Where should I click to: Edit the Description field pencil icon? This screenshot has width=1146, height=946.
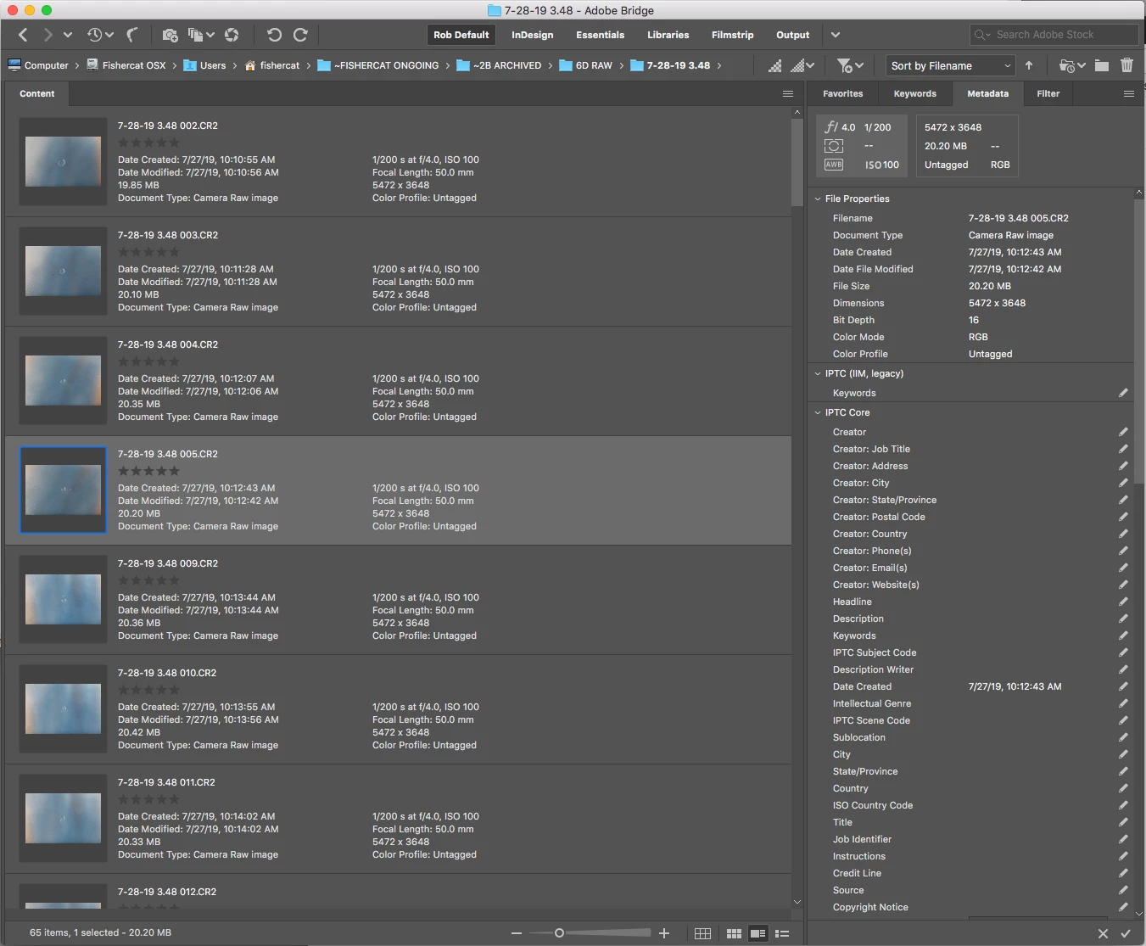(1123, 619)
